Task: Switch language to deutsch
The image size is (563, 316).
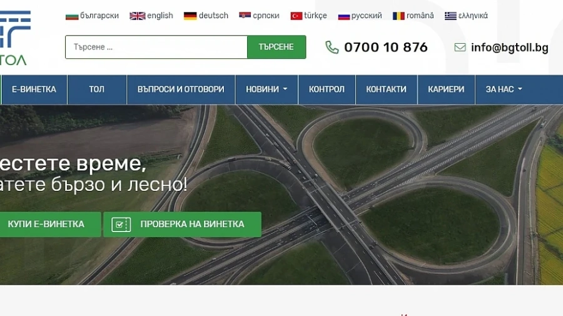Action: [214, 16]
